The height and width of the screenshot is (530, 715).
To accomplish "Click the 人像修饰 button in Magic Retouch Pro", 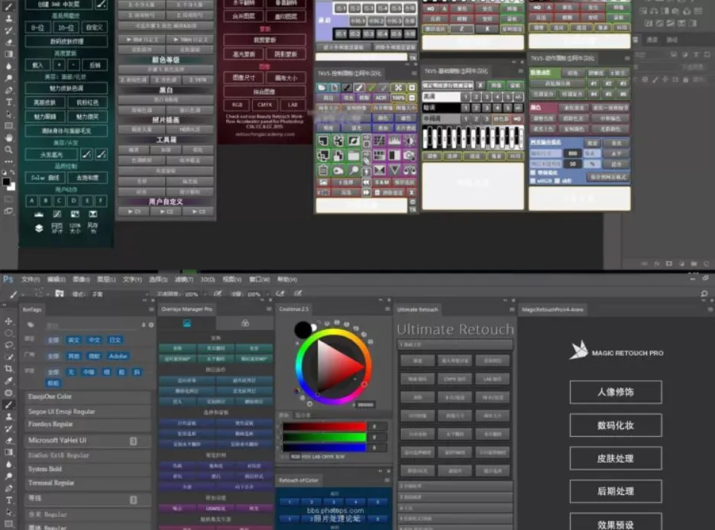I will pos(616,392).
